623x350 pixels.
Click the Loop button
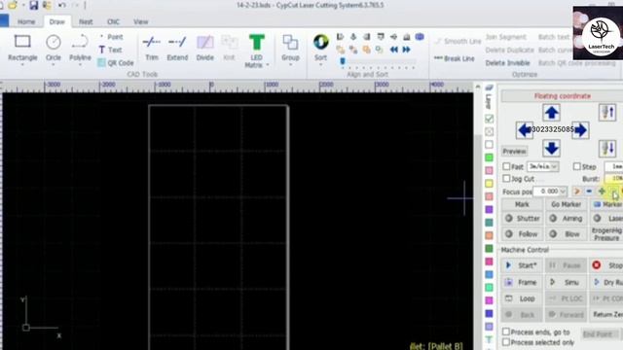(522, 298)
